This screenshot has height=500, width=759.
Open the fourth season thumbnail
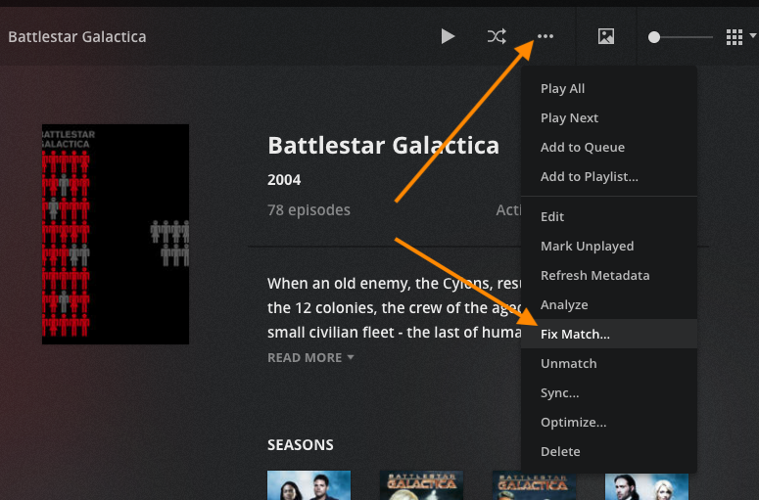tap(646, 486)
